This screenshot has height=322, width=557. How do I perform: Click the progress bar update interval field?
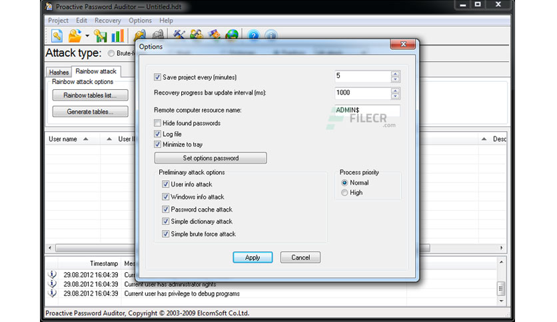(x=362, y=93)
